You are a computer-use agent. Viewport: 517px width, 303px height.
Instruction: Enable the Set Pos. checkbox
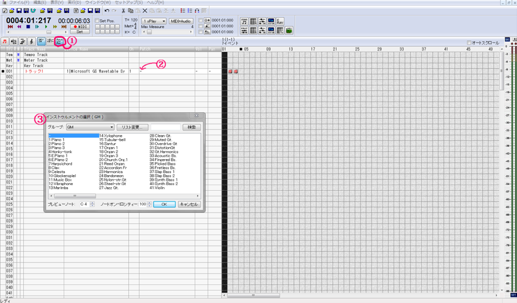[x=97, y=21]
